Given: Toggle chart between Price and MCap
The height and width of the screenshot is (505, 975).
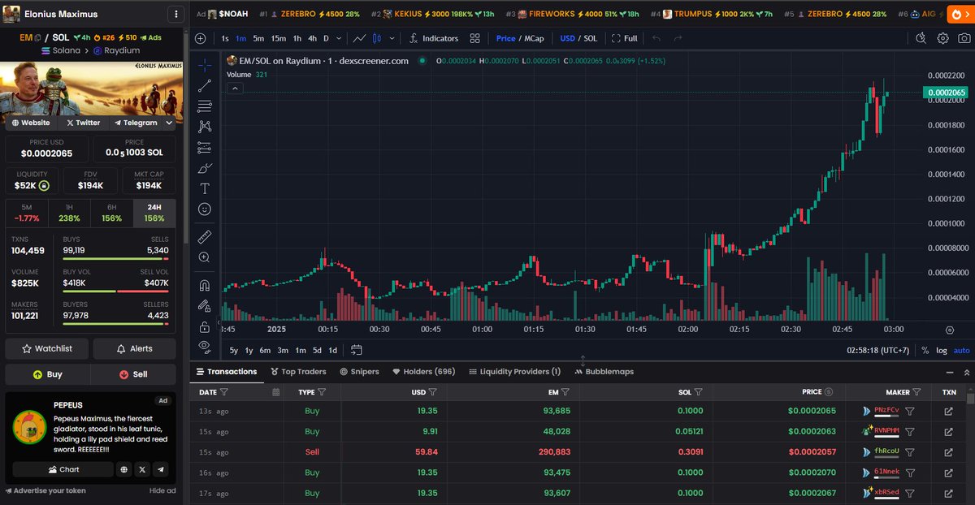Looking at the screenshot, I should tap(520, 38).
